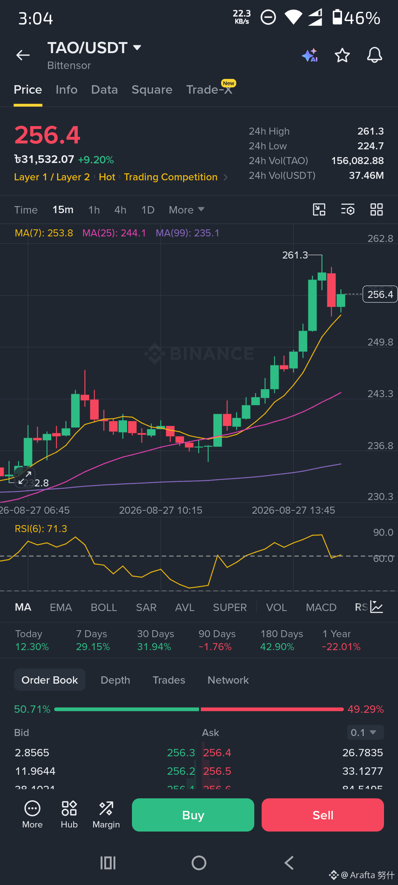The height and width of the screenshot is (885, 398).
Task: Tap the 1 Year -22.01% return
Action: click(x=341, y=640)
